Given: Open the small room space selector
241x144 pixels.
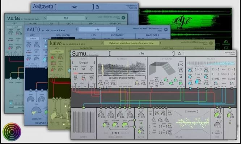Looking at the screenshot, I should pos(192,111).
